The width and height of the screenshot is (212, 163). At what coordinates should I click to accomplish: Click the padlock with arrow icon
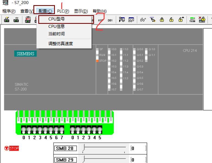(x=181, y=19)
